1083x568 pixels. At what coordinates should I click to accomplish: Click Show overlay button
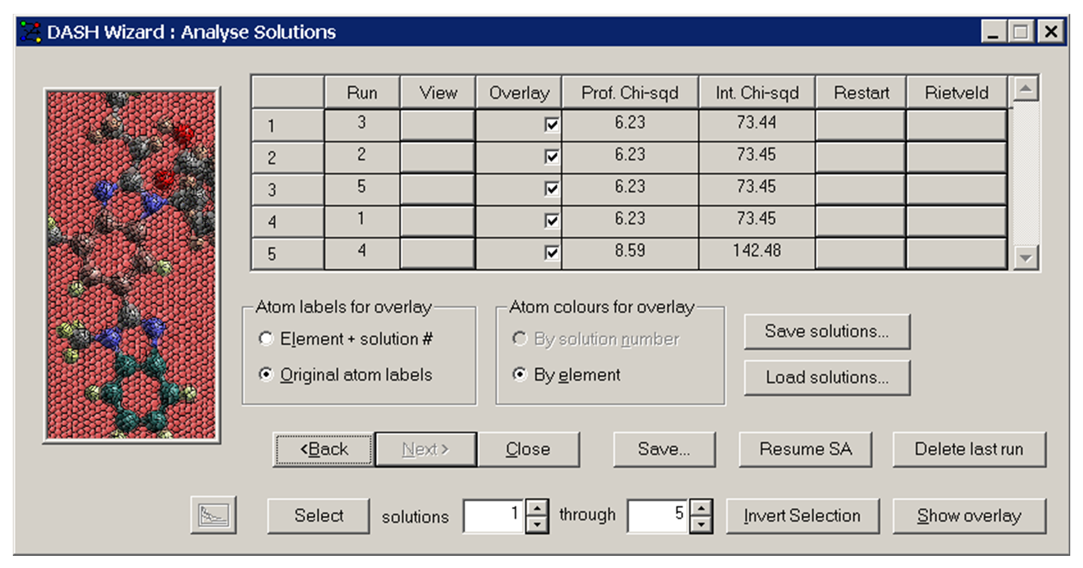pos(969,516)
